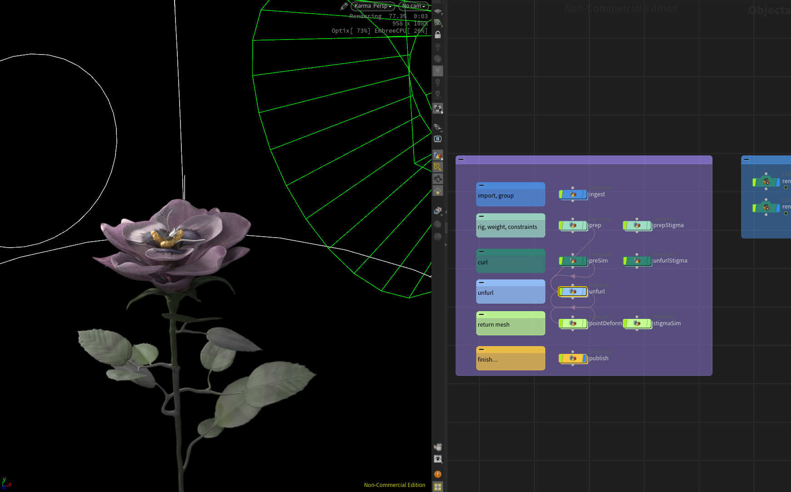This screenshot has width=791, height=492.
Task: Collapse the finish network box
Action: pyautogui.click(x=482, y=349)
